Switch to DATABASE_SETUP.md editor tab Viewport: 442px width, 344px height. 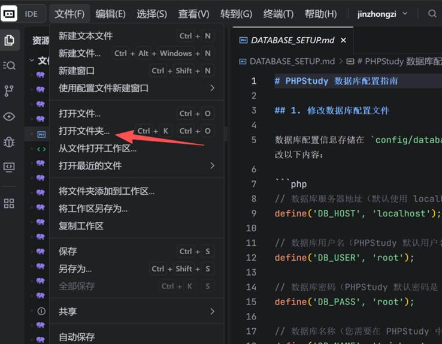tap(293, 40)
